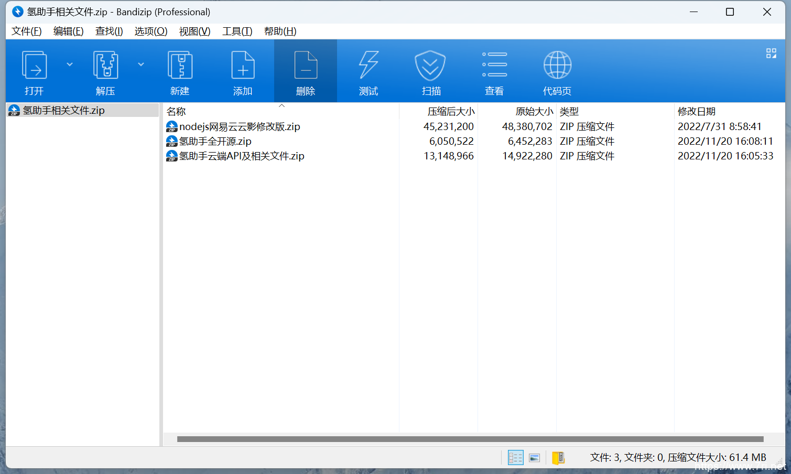Open the 选项(O) menu
The height and width of the screenshot is (474, 791).
pos(151,31)
